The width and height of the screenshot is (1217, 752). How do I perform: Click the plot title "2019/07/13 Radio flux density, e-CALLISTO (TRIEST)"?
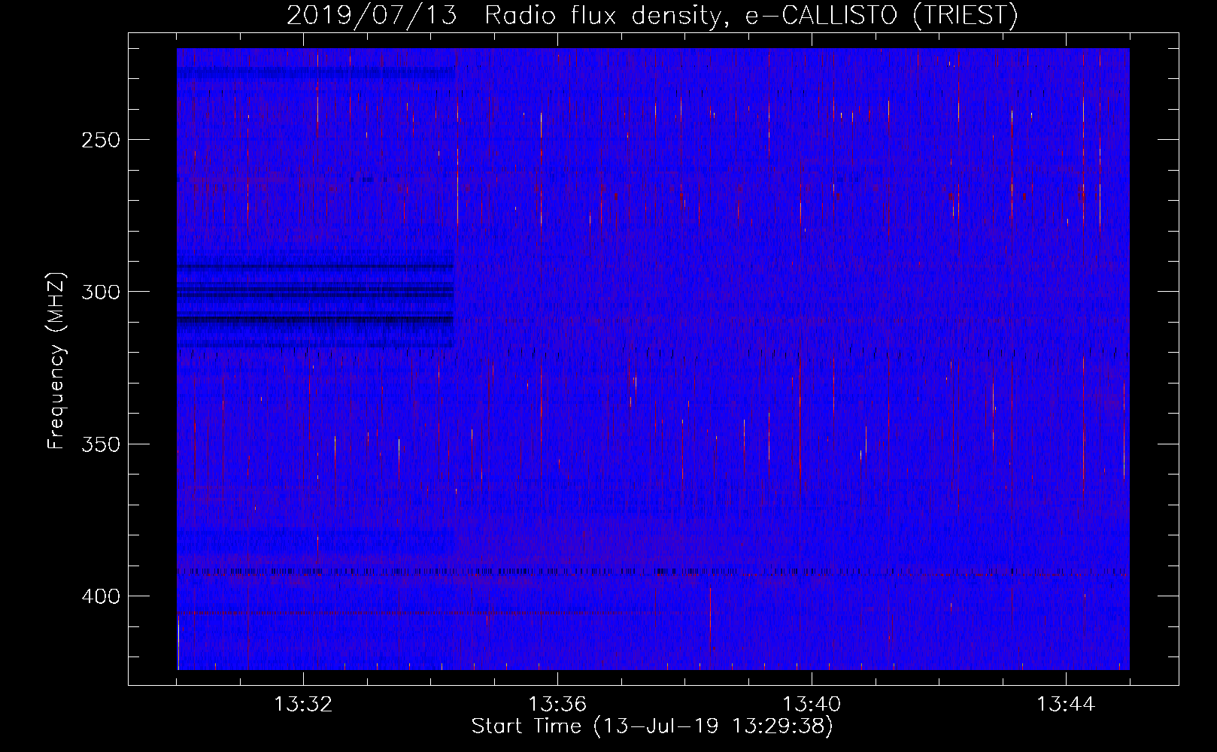click(652, 15)
